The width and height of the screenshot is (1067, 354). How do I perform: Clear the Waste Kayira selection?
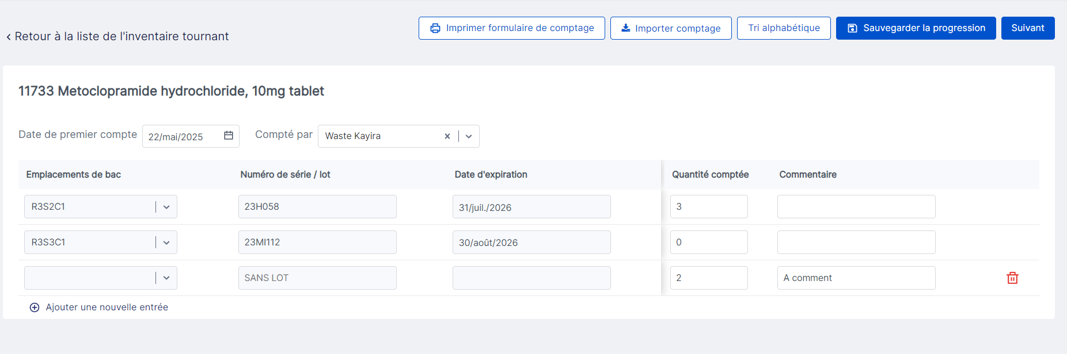click(x=447, y=136)
